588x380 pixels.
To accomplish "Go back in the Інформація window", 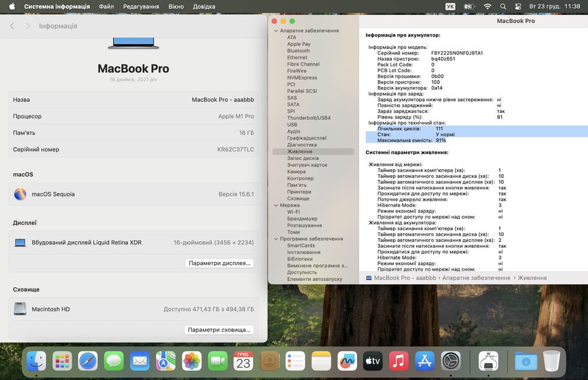I will 12,26.
